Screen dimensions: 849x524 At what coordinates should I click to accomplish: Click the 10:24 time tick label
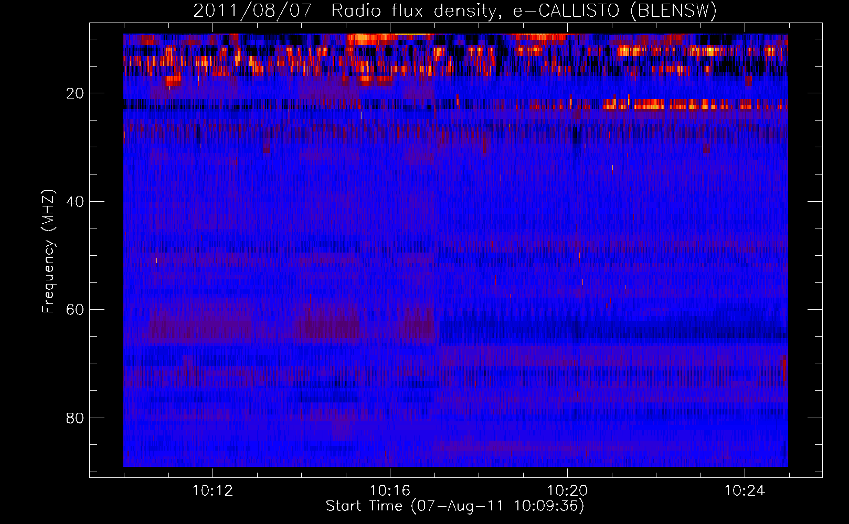point(745,491)
